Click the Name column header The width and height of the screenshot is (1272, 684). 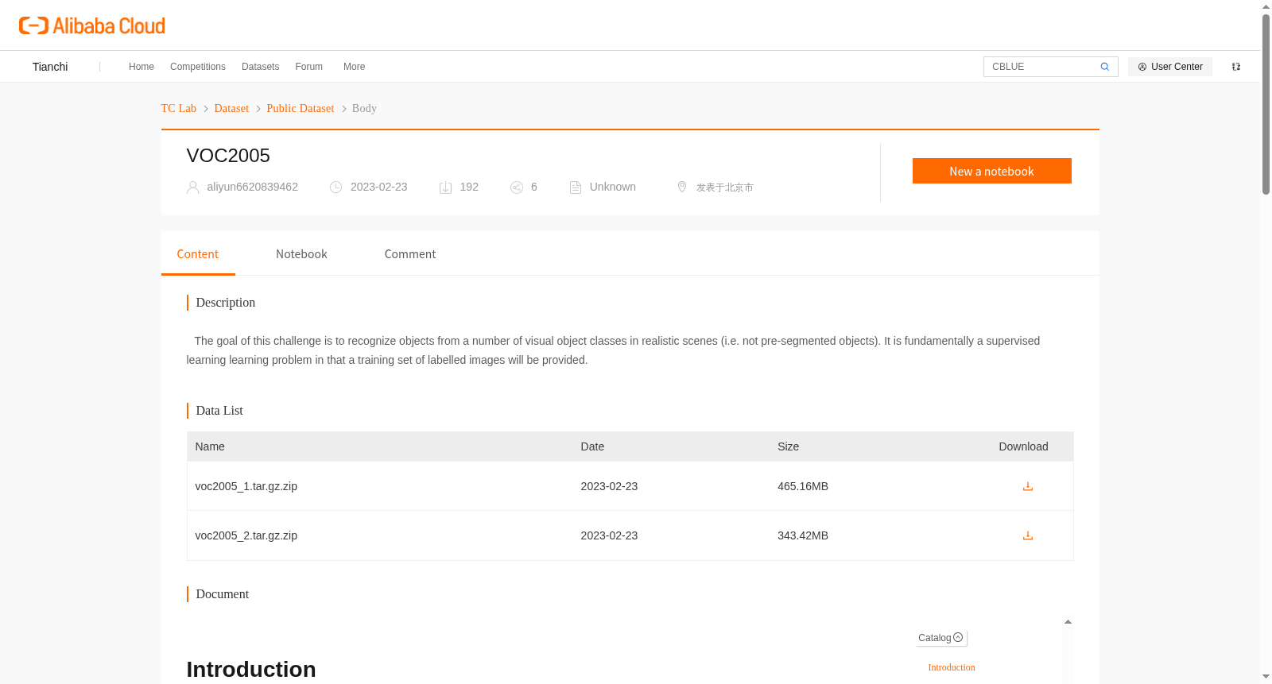[x=210, y=446]
